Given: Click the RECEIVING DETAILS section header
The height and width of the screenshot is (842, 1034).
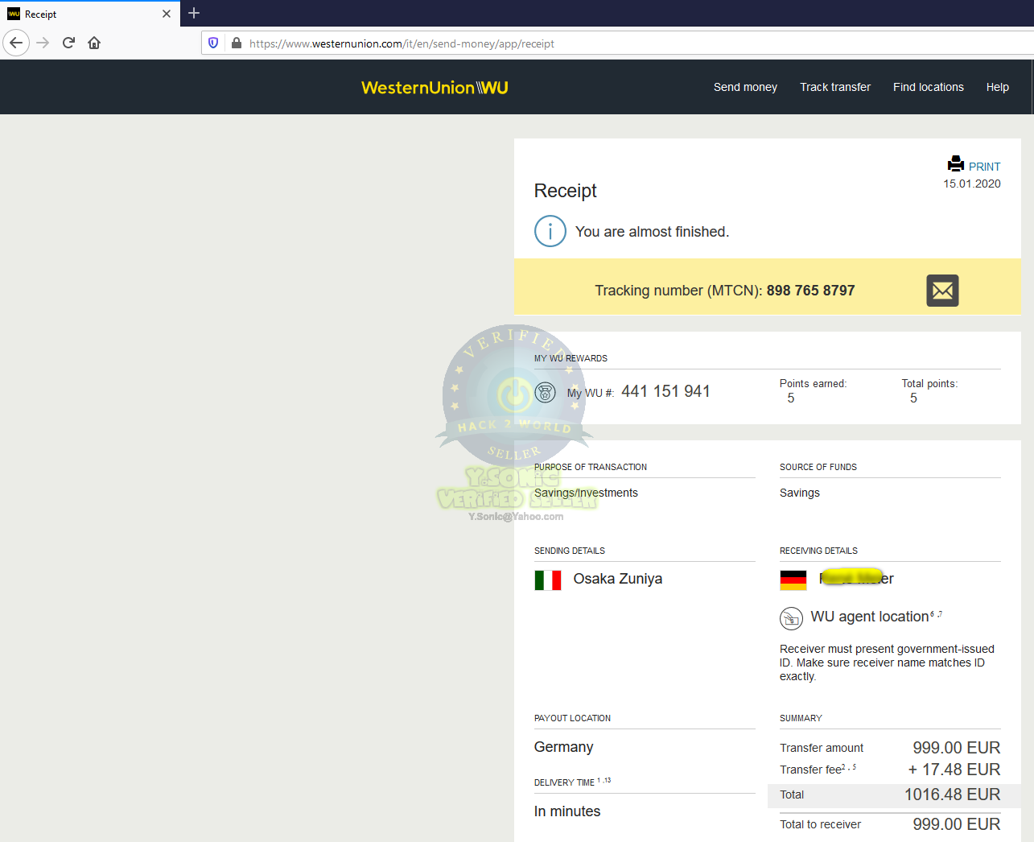Looking at the screenshot, I should (x=818, y=551).
